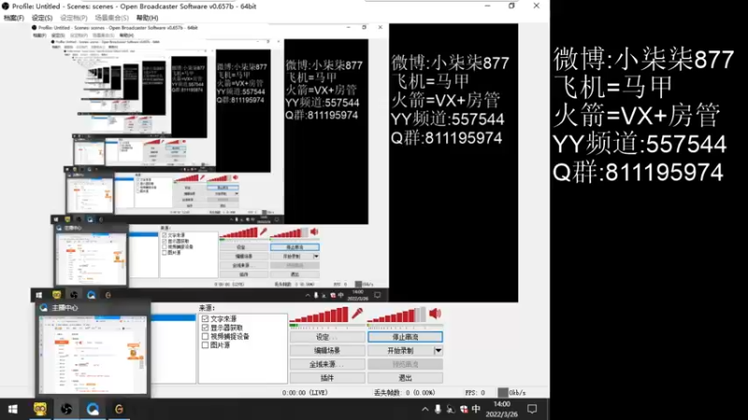Mute desktop audio via the red speaker icon
Viewport: 748px width, 420px height.
coord(435,314)
